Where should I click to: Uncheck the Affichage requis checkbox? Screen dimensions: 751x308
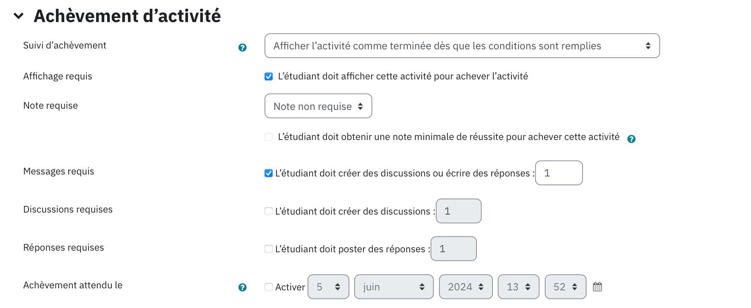pos(269,76)
